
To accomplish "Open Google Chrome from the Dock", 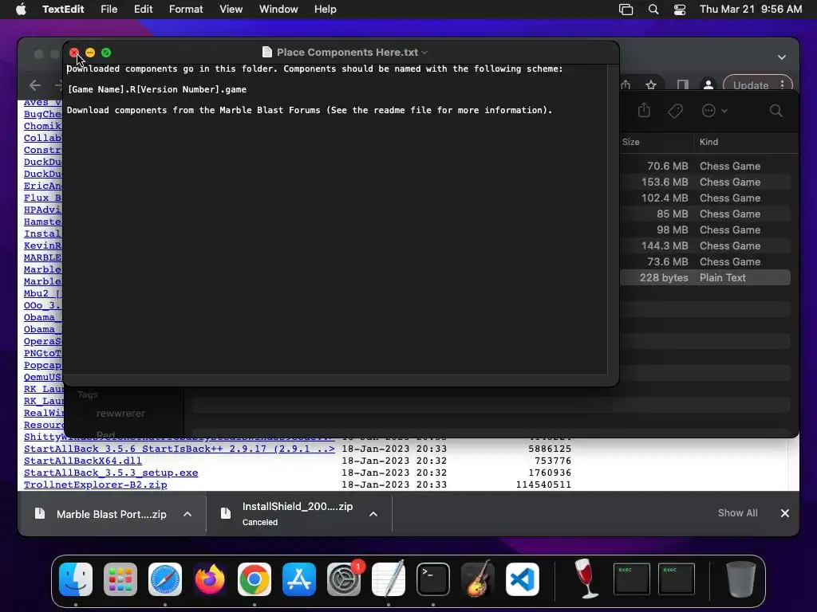I will pyautogui.click(x=255, y=579).
